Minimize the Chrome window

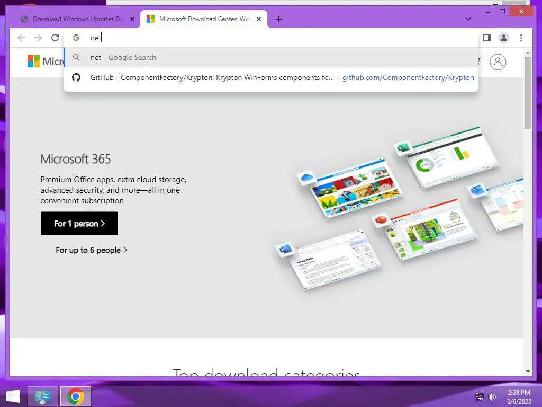[487, 12]
